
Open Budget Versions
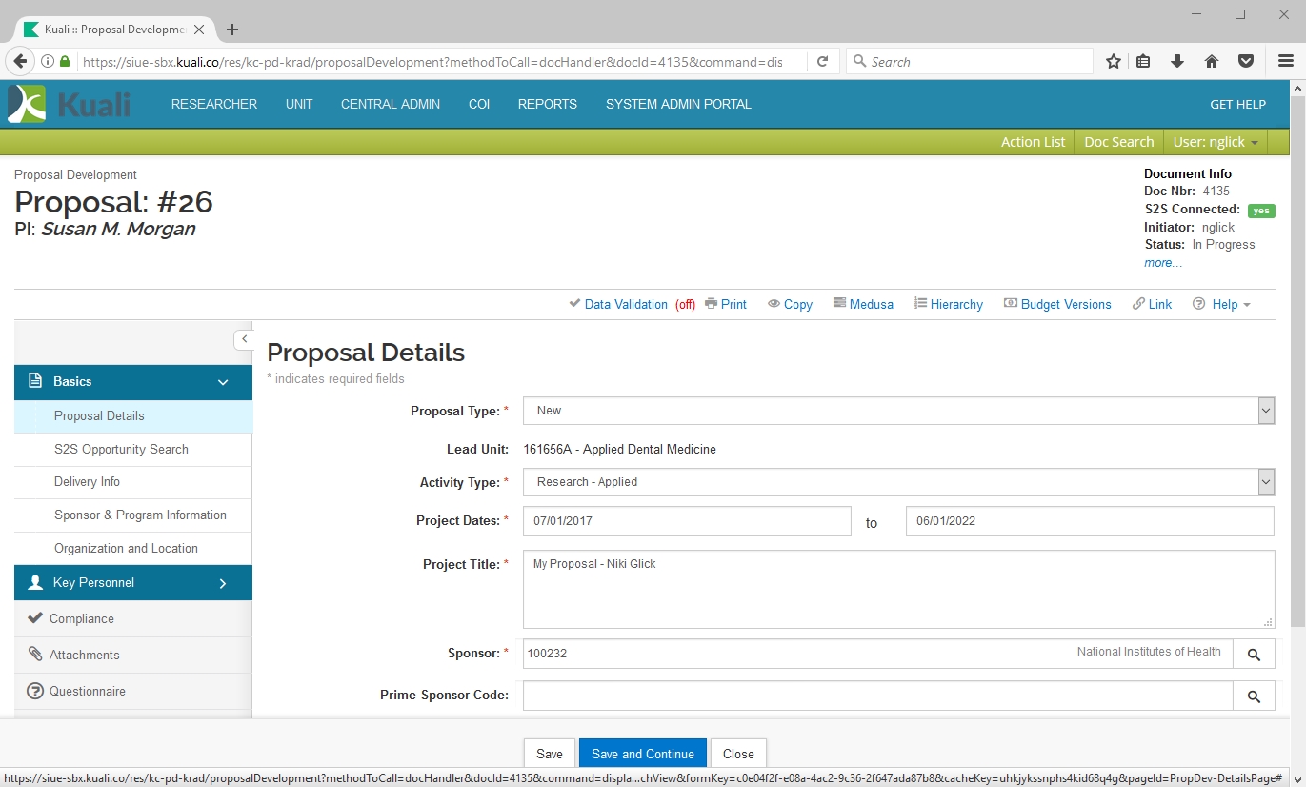[x=1057, y=304]
